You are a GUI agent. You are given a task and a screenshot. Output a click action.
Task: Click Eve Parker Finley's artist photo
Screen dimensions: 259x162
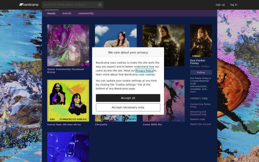click(x=201, y=41)
